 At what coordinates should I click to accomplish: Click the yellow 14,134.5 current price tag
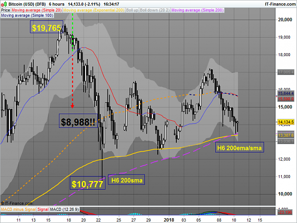click(286, 122)
